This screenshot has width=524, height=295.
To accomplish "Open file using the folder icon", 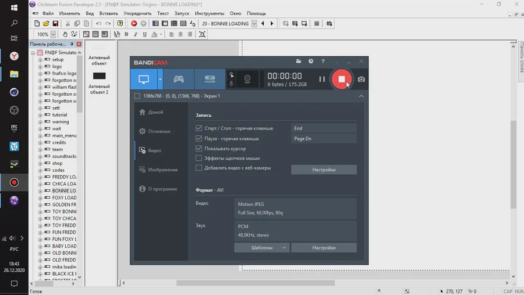I will point(46,24).
